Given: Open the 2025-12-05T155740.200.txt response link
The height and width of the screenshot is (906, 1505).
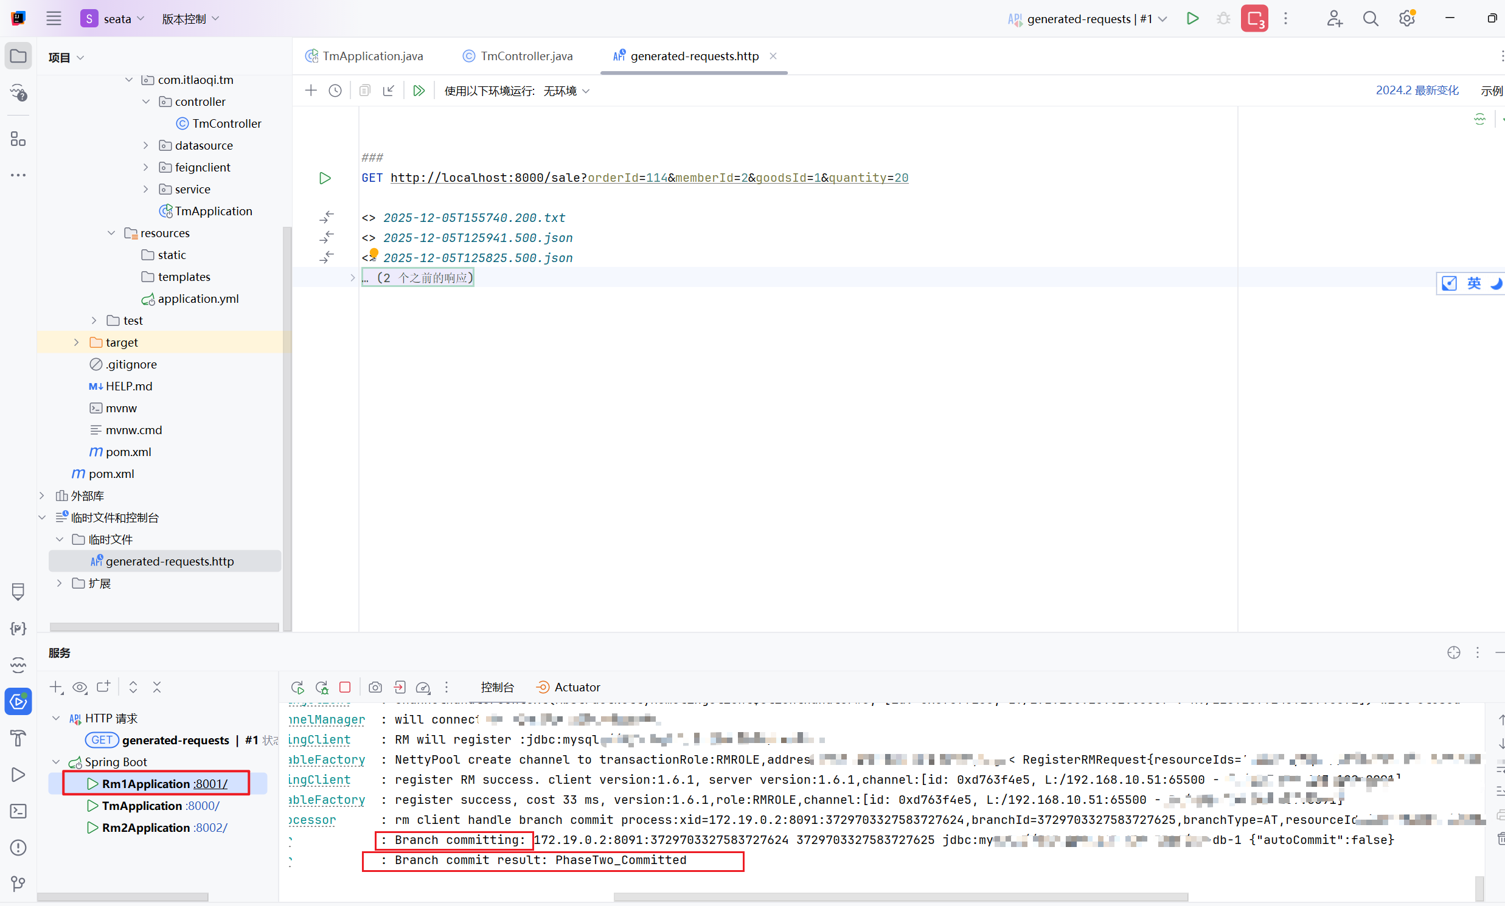Looking at the screenshot, I should (474, 218).
